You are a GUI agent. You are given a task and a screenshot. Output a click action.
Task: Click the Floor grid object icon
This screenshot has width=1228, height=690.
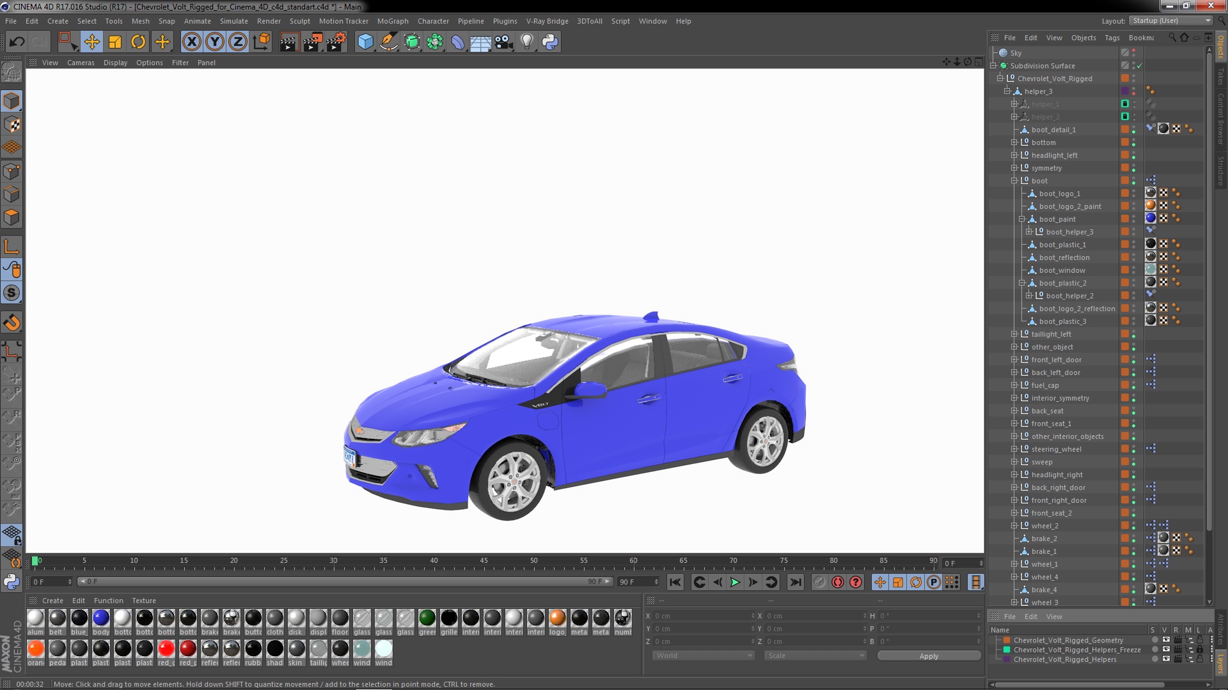click(480, 42)
